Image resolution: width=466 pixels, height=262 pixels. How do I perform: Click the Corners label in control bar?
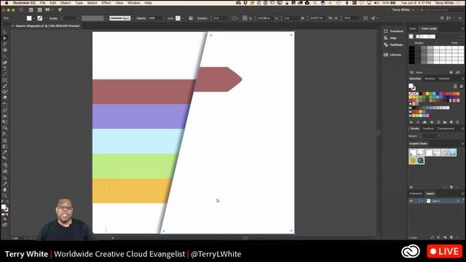pos(202,18)
